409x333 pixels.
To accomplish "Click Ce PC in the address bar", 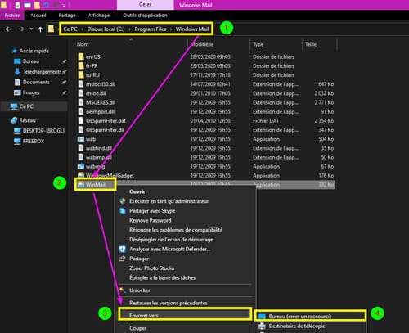I will coord(70,29).
